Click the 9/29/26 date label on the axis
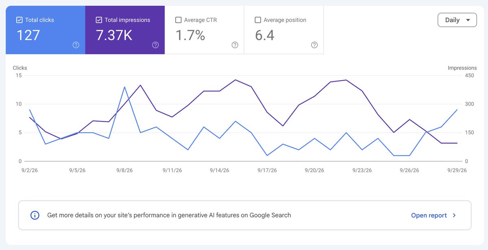This screenshot has height=250, width=488. [457, 171]
